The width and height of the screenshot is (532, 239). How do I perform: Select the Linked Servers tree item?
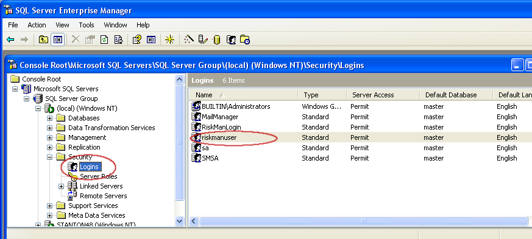point(101,186)
